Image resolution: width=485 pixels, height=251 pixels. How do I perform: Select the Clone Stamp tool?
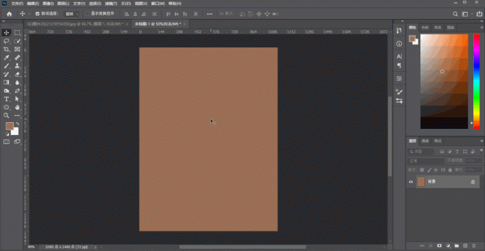[17, 66]
